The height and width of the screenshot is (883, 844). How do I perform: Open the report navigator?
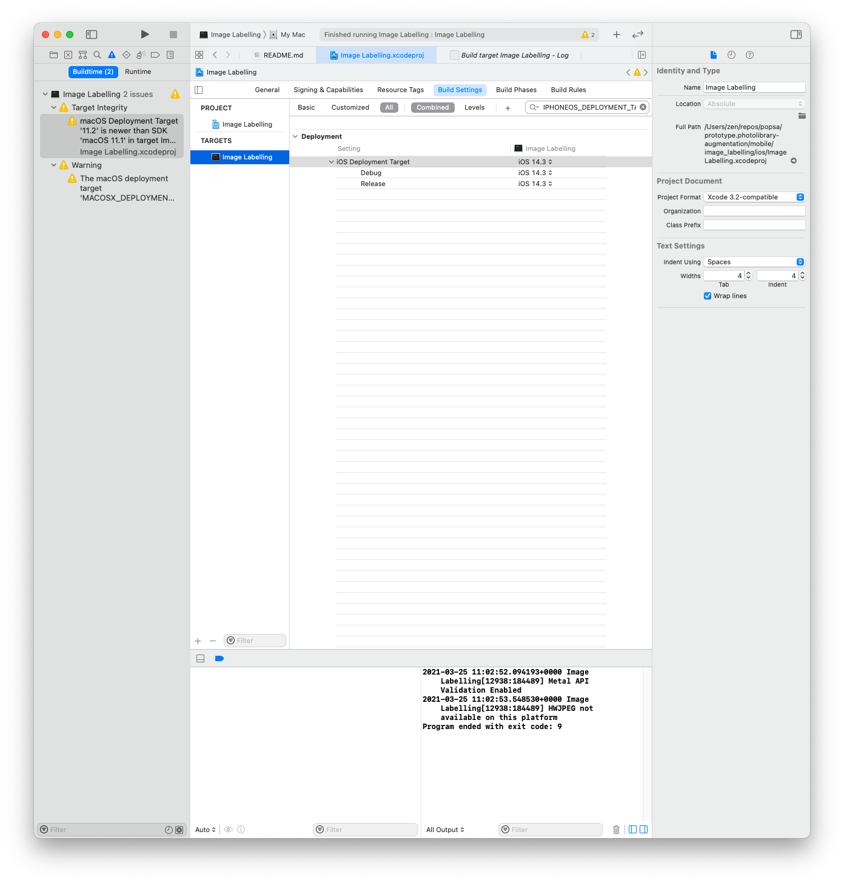coord(170,55)
